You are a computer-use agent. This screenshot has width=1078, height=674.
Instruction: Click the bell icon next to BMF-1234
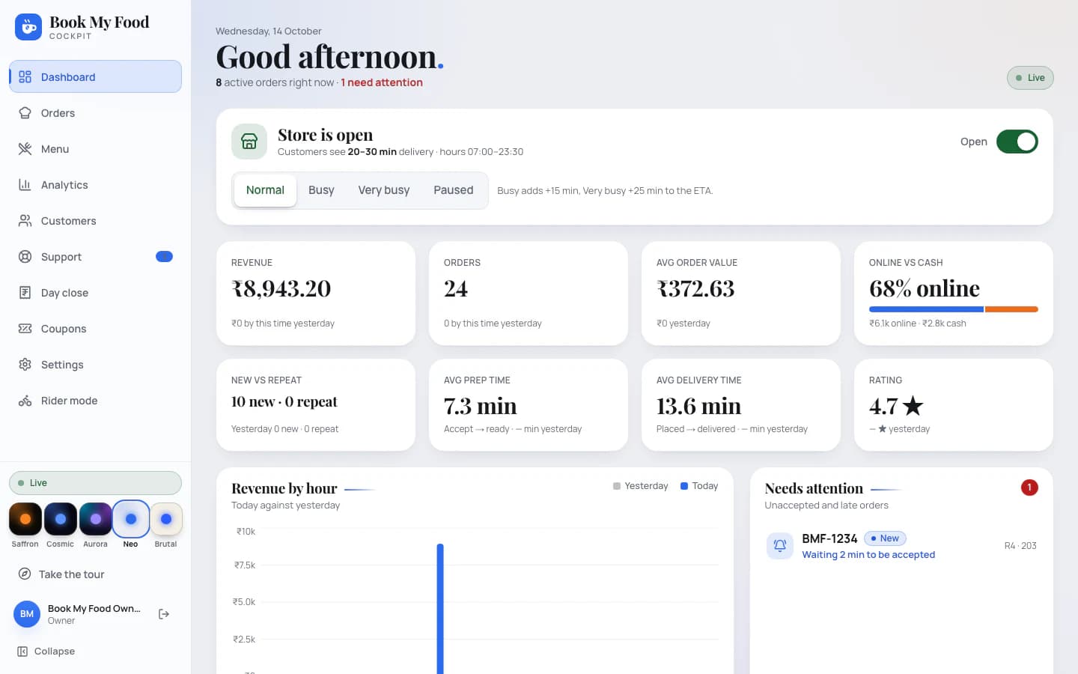779,546
